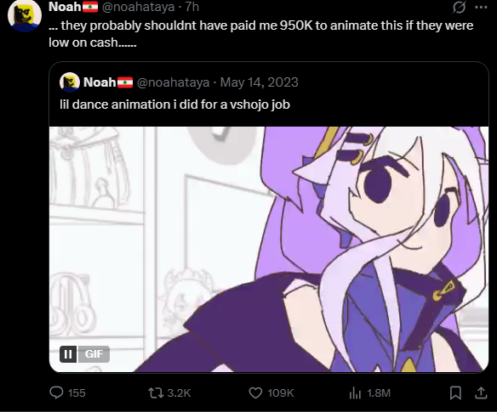Bookmark this tweet

coord(455,393)
